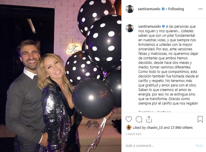Click the verified badge in the post header
The height and width of the screenshot is (152, 206).
coord(163,9)
